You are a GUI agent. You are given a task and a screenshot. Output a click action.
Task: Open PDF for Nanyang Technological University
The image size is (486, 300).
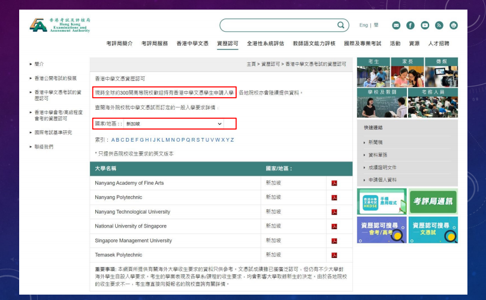[x=334, y=212]
